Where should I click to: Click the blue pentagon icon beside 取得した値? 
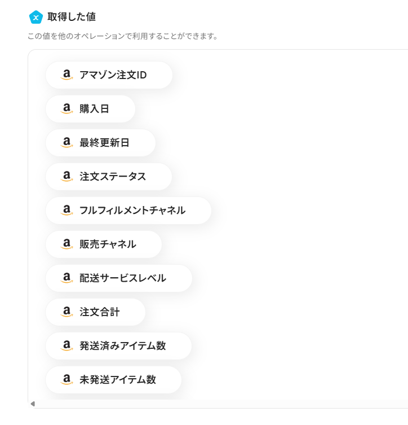36,17
